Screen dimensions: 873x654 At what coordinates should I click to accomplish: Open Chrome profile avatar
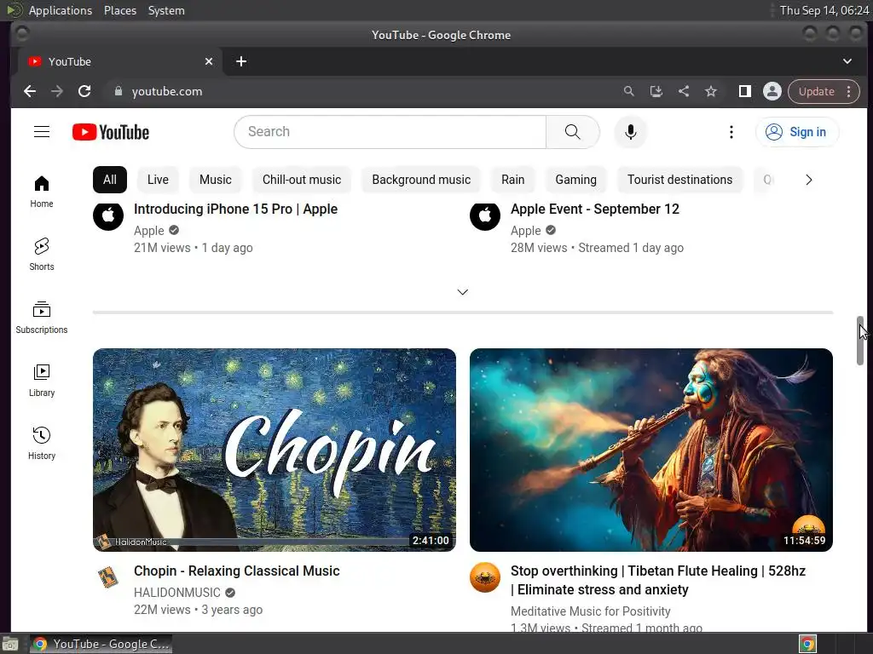[x=772, y=91]
